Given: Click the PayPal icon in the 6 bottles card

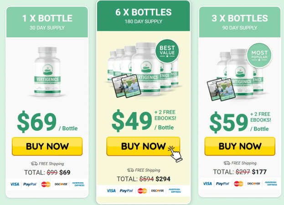Looking at the screenshot, I should coord(126,191).
